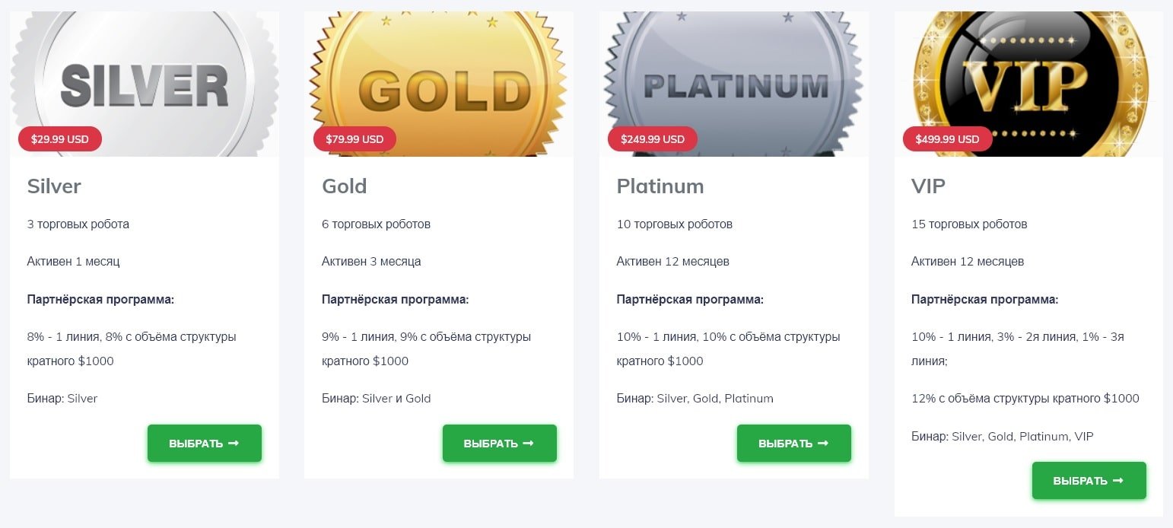Choose the Platinum plan with ВЫБРАТЬ button
This screenshot has height=528, width=1173.
[794, 444]
